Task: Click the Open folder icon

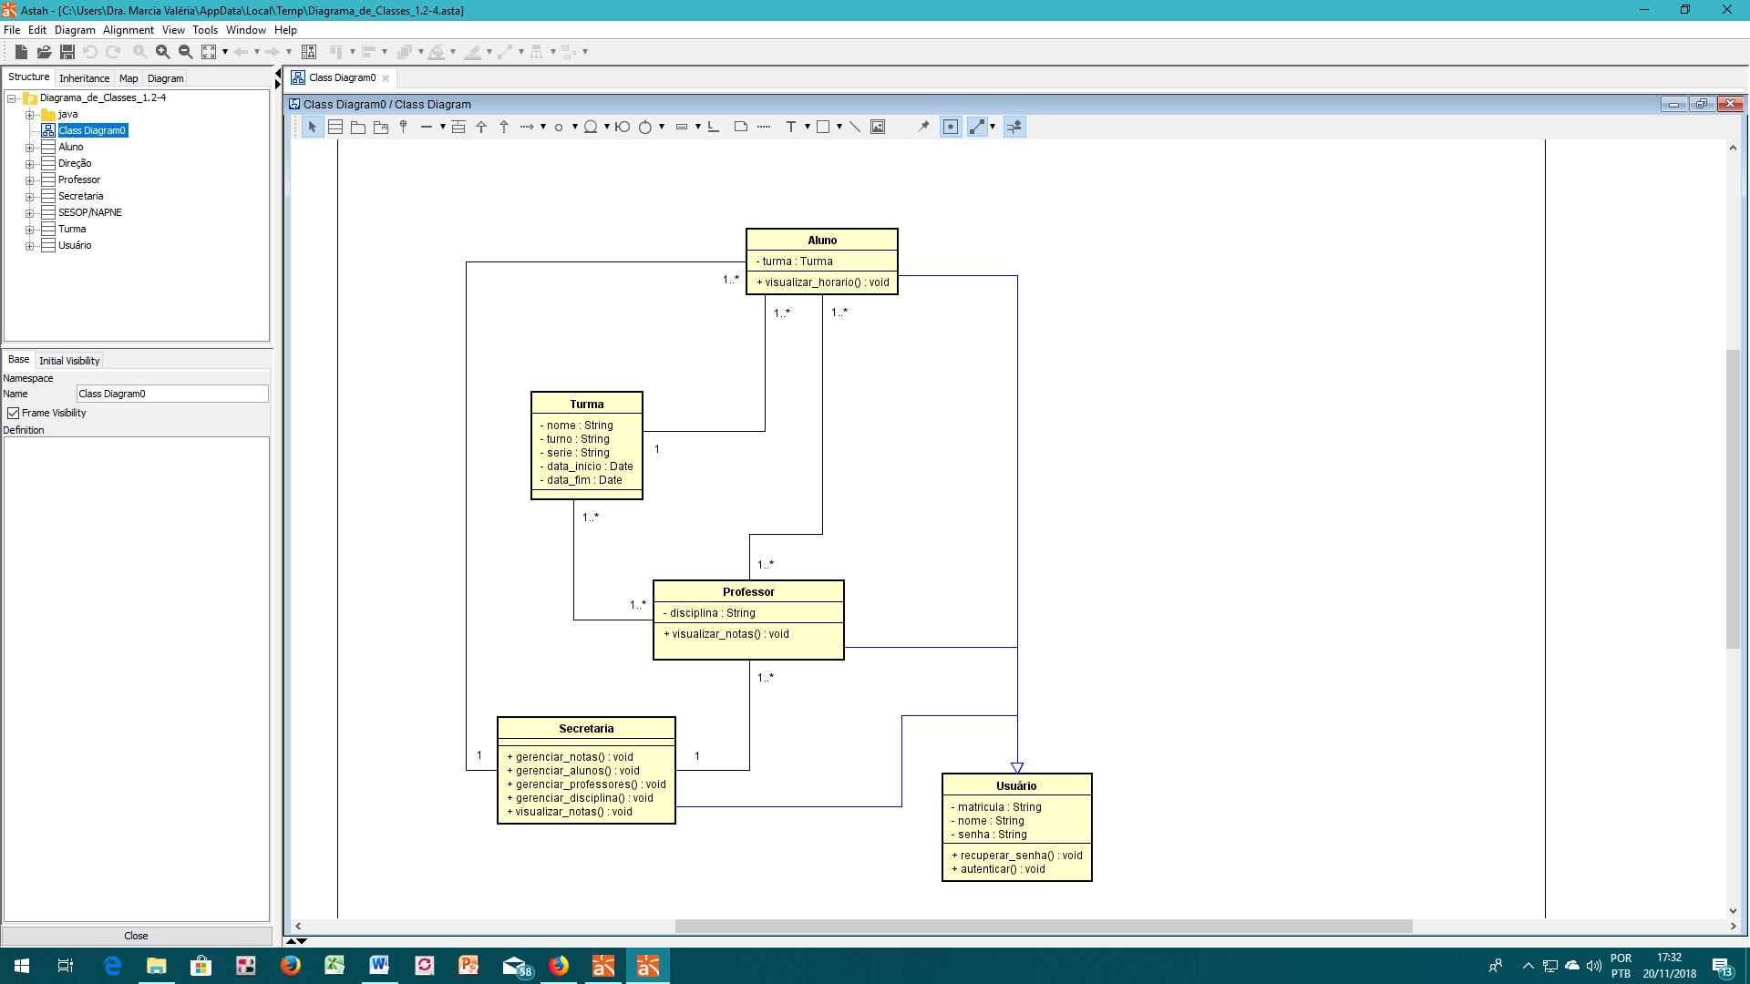Action: (44, 52)
